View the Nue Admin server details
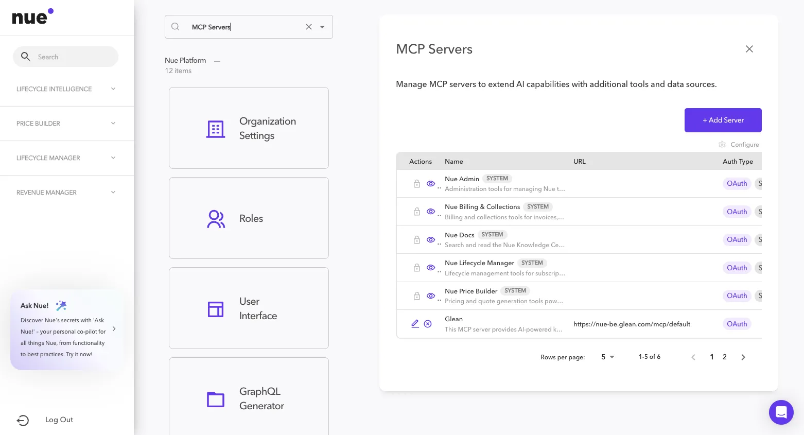 click(431, 184)
